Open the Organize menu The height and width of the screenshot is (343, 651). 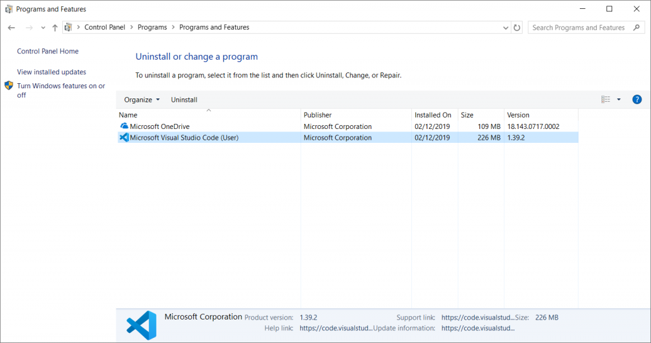pyautogui.click(x=142, y=100)
